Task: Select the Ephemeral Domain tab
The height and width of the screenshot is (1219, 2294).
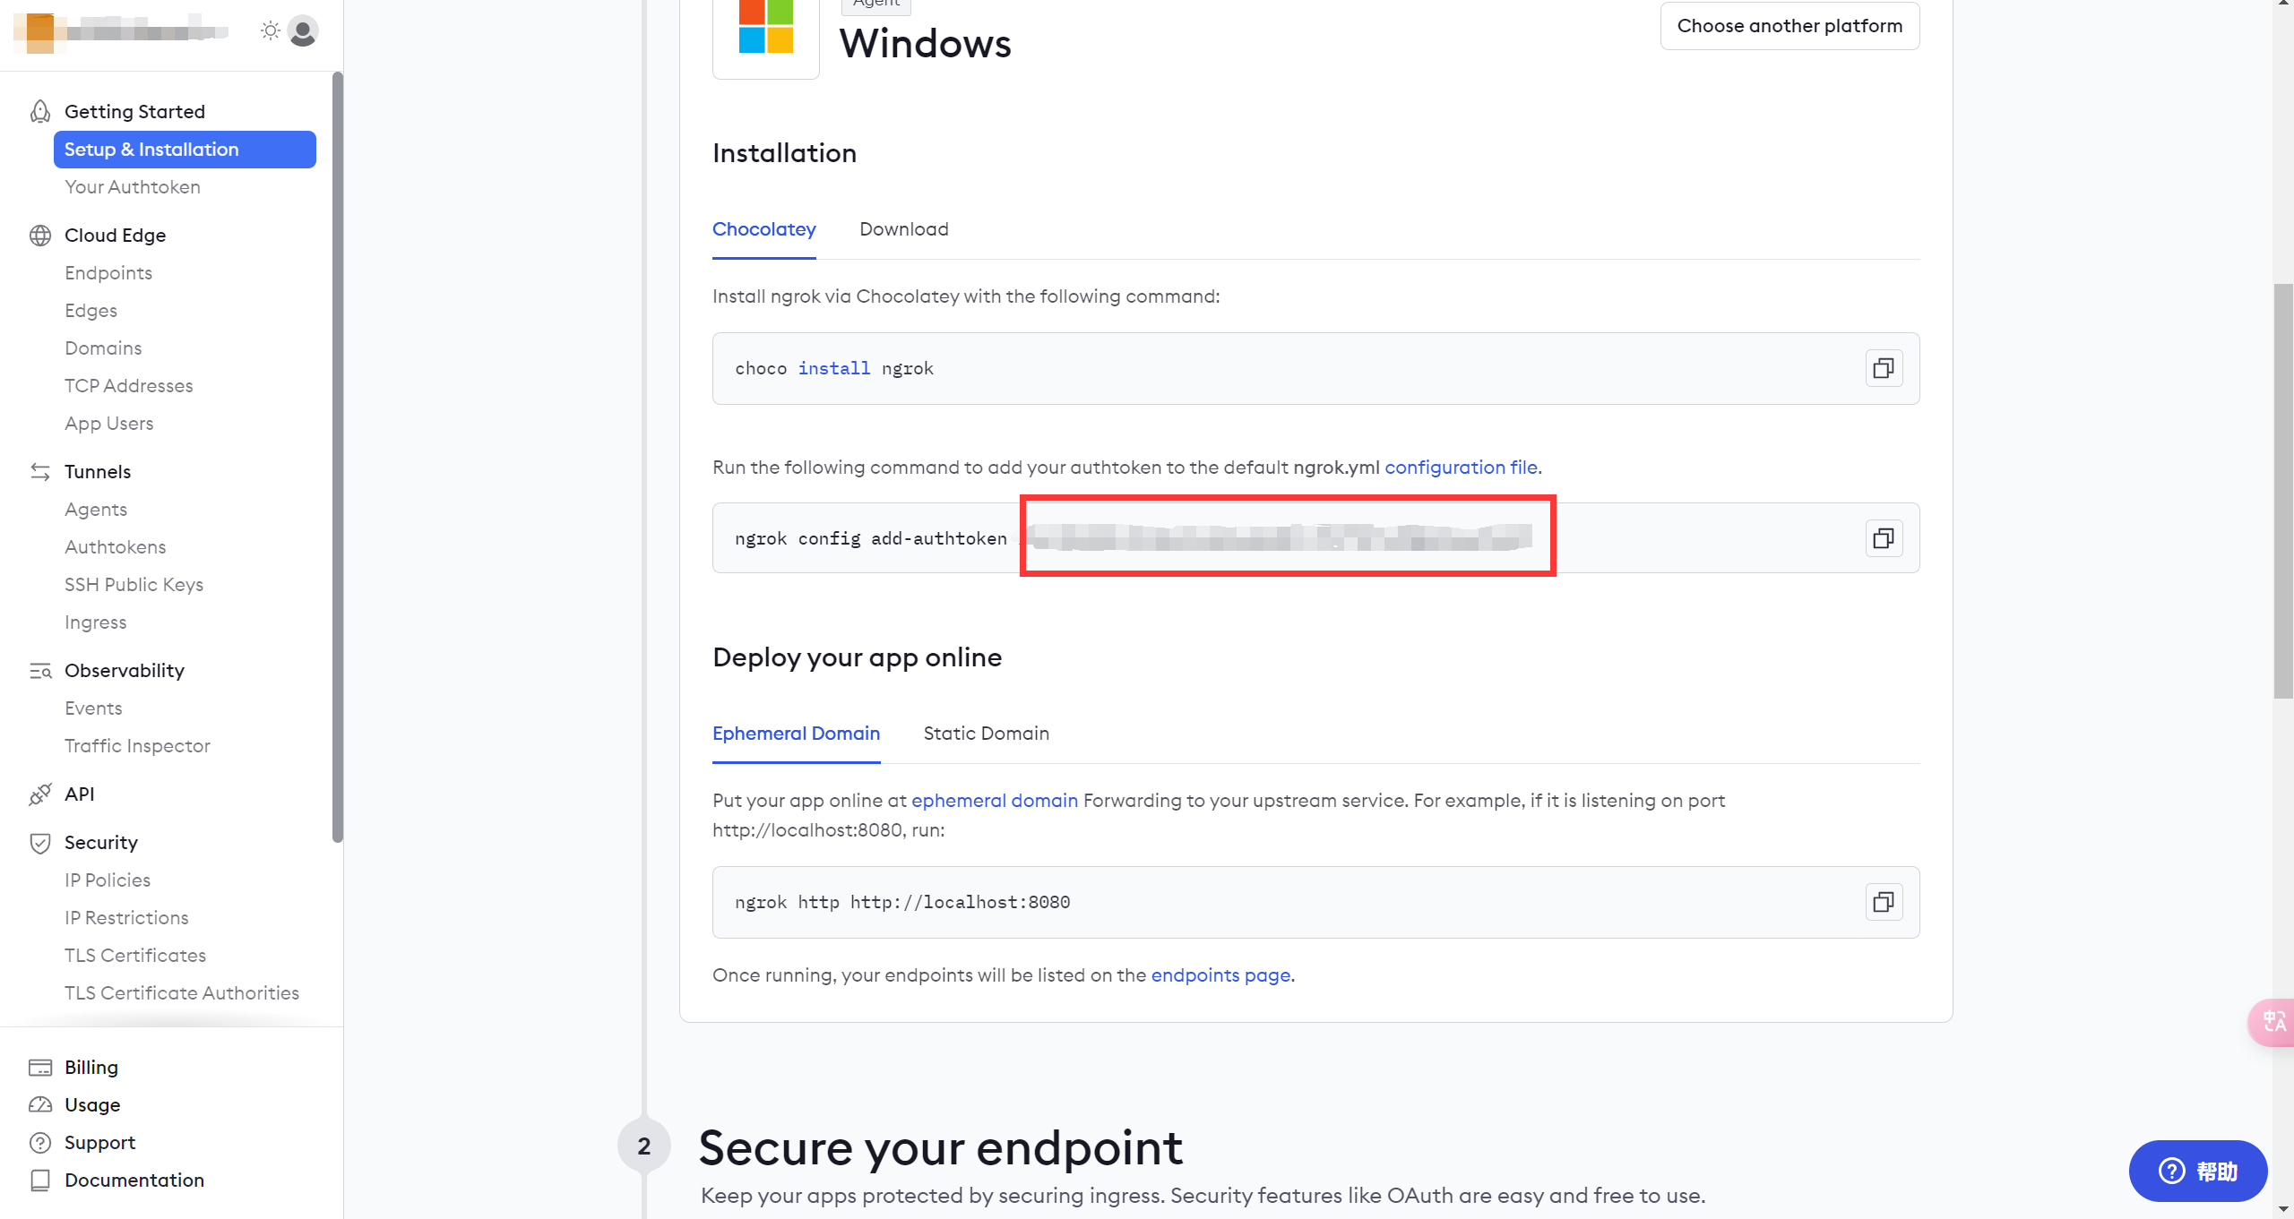Action: coord(796,734)
